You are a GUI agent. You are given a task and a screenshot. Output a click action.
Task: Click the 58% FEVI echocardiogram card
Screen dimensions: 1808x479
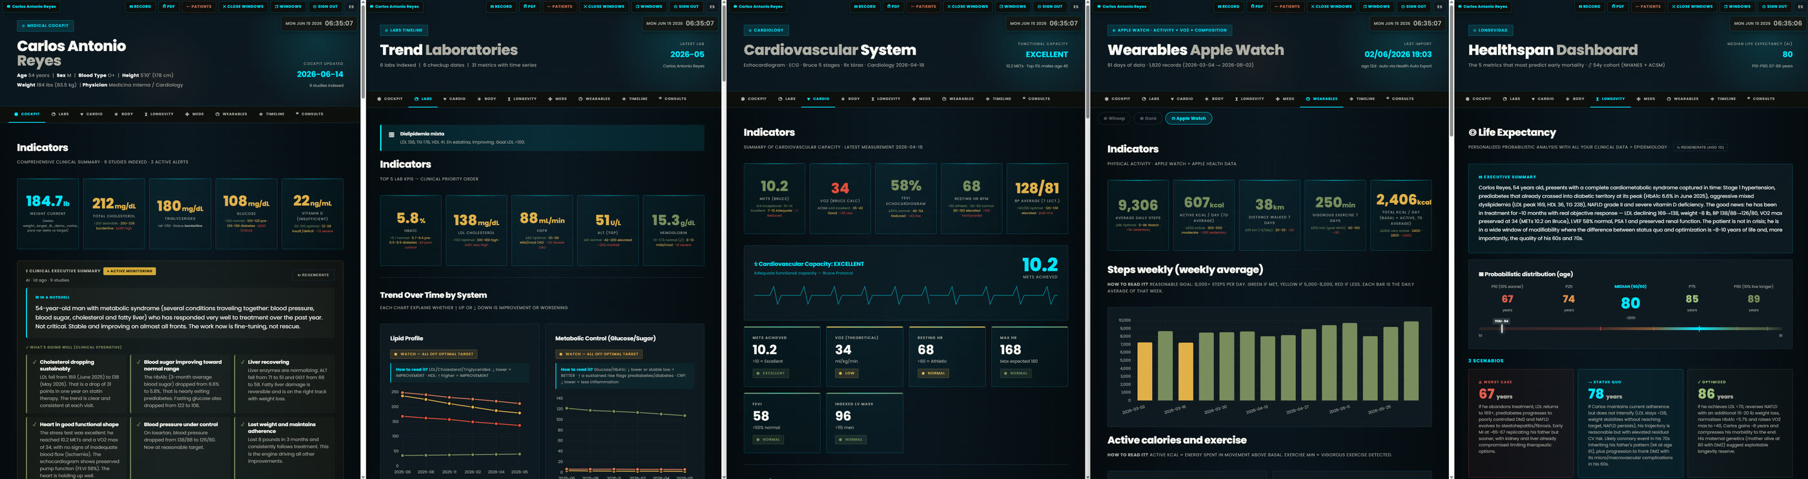(x=905, y=199)
